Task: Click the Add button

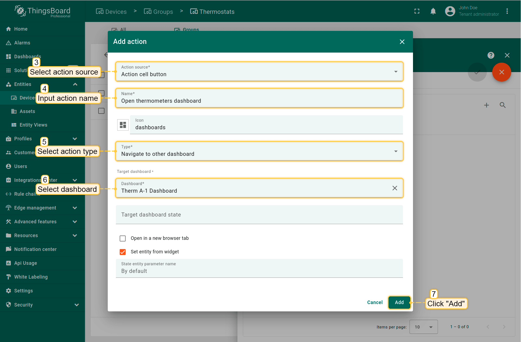Action: pyautogui.click(x=399, y=302)
